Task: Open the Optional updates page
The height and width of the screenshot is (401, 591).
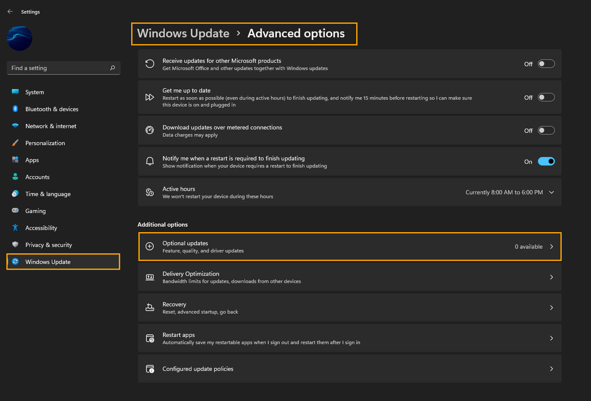Action: [x=350, y=247]
